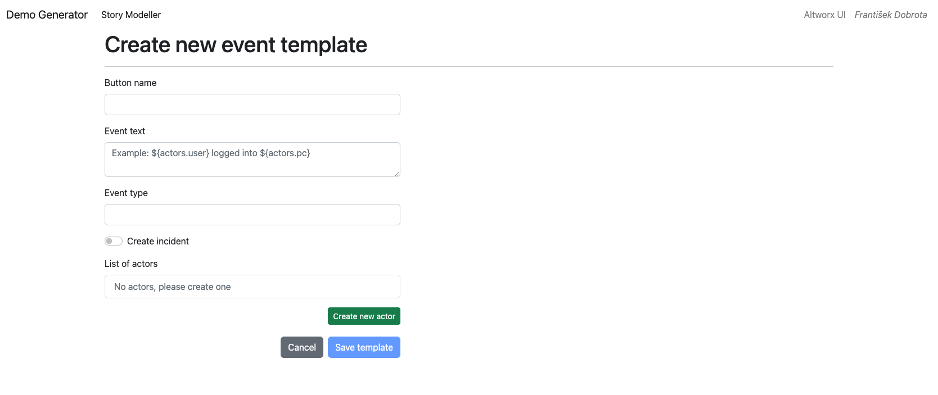This screenshot has width=938, height=395.
Task: Open the Altworx UI link
Action: pyautogui.click(x=824, y=15)
